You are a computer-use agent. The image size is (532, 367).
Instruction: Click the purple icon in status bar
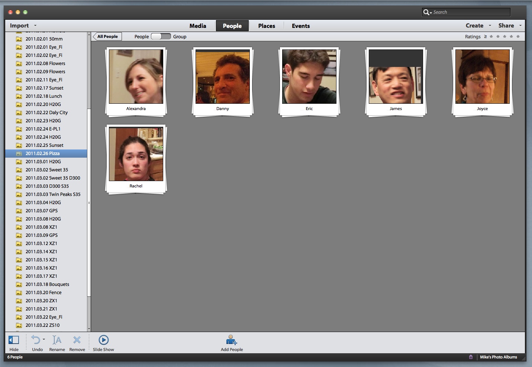(471, 357)
